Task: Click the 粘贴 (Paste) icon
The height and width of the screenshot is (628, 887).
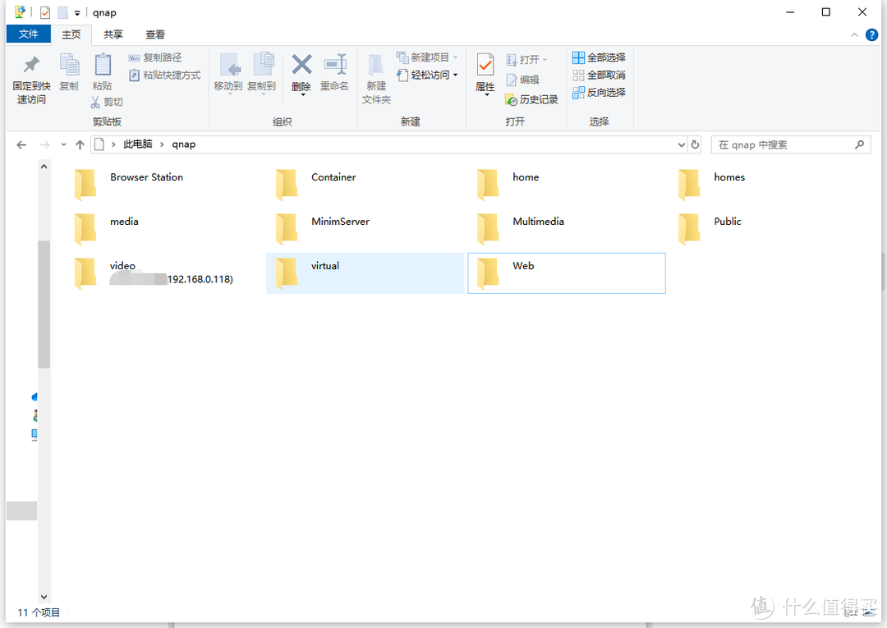Action: [x=103, y=72]
